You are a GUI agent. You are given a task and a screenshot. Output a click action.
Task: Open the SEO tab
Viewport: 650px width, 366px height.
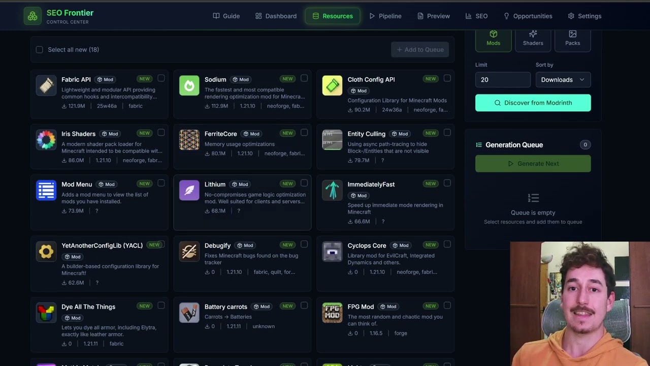pos(476,16)
